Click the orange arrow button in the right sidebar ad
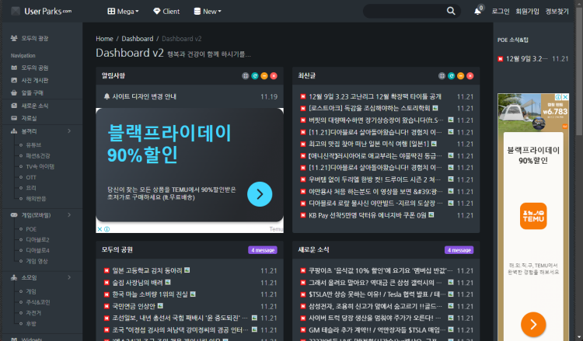This screenshot has width=583, height=341. point(532,324)
